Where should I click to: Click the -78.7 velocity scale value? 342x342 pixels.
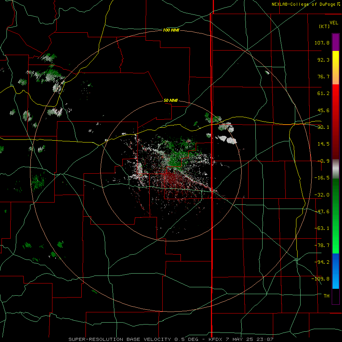coord(322,245)
